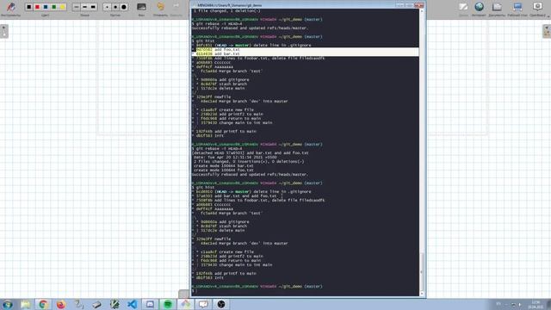Open the Documents folder icon
551x310 pixels.
click(x=497, y=7)
